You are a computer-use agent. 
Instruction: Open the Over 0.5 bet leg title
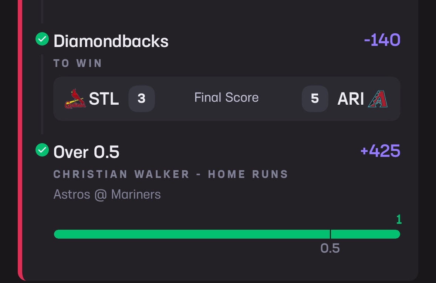(86, 152)
